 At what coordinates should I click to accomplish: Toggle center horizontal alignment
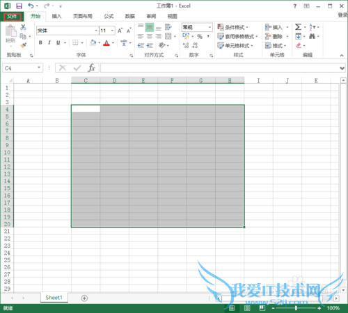(x=150, y=36)
